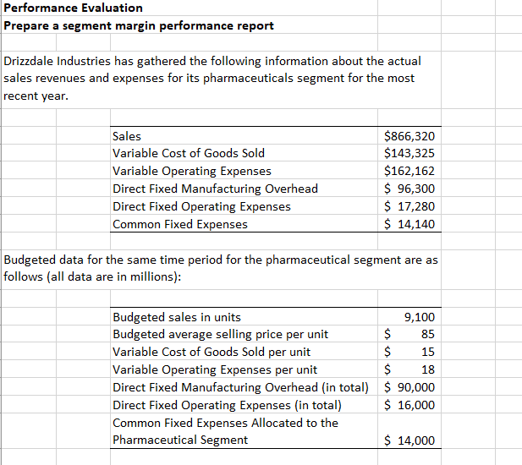This screenshot has height=465, width=522.
Task: Click 'Direct Fixed Manufacturing Overhead' actual label
Action: [x=244, y=189]
